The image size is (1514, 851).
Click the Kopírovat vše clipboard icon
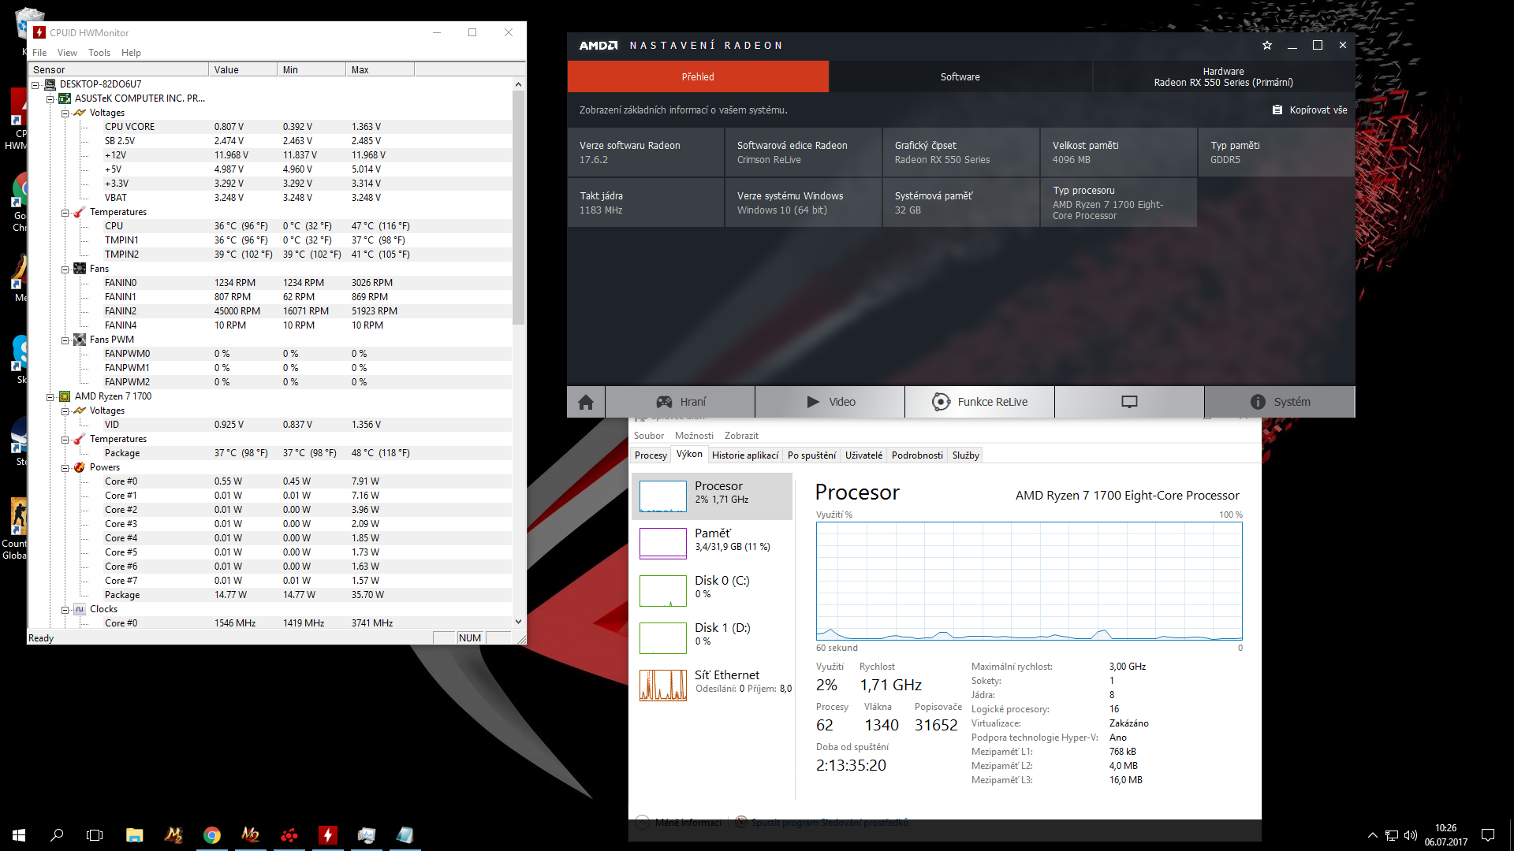(1277, 110)
